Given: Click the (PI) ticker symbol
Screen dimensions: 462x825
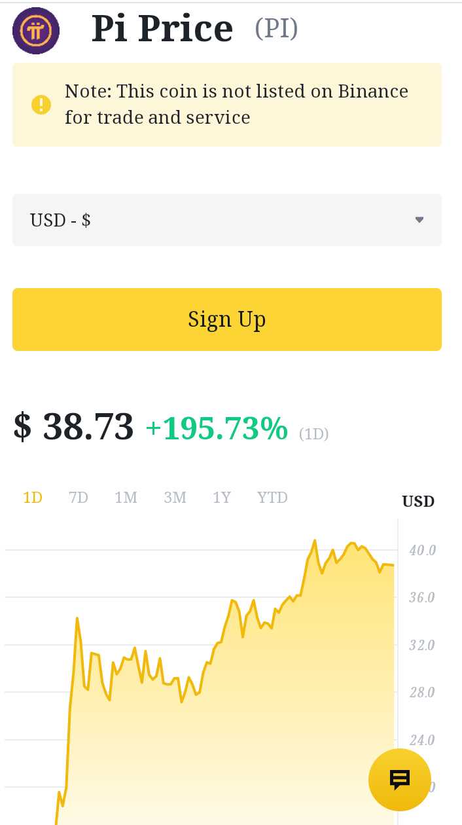Looking at the screenshot, I should [276, 28].
